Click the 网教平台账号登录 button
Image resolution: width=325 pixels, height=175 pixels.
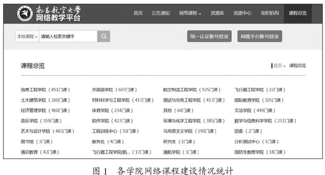tap(260, 37)
